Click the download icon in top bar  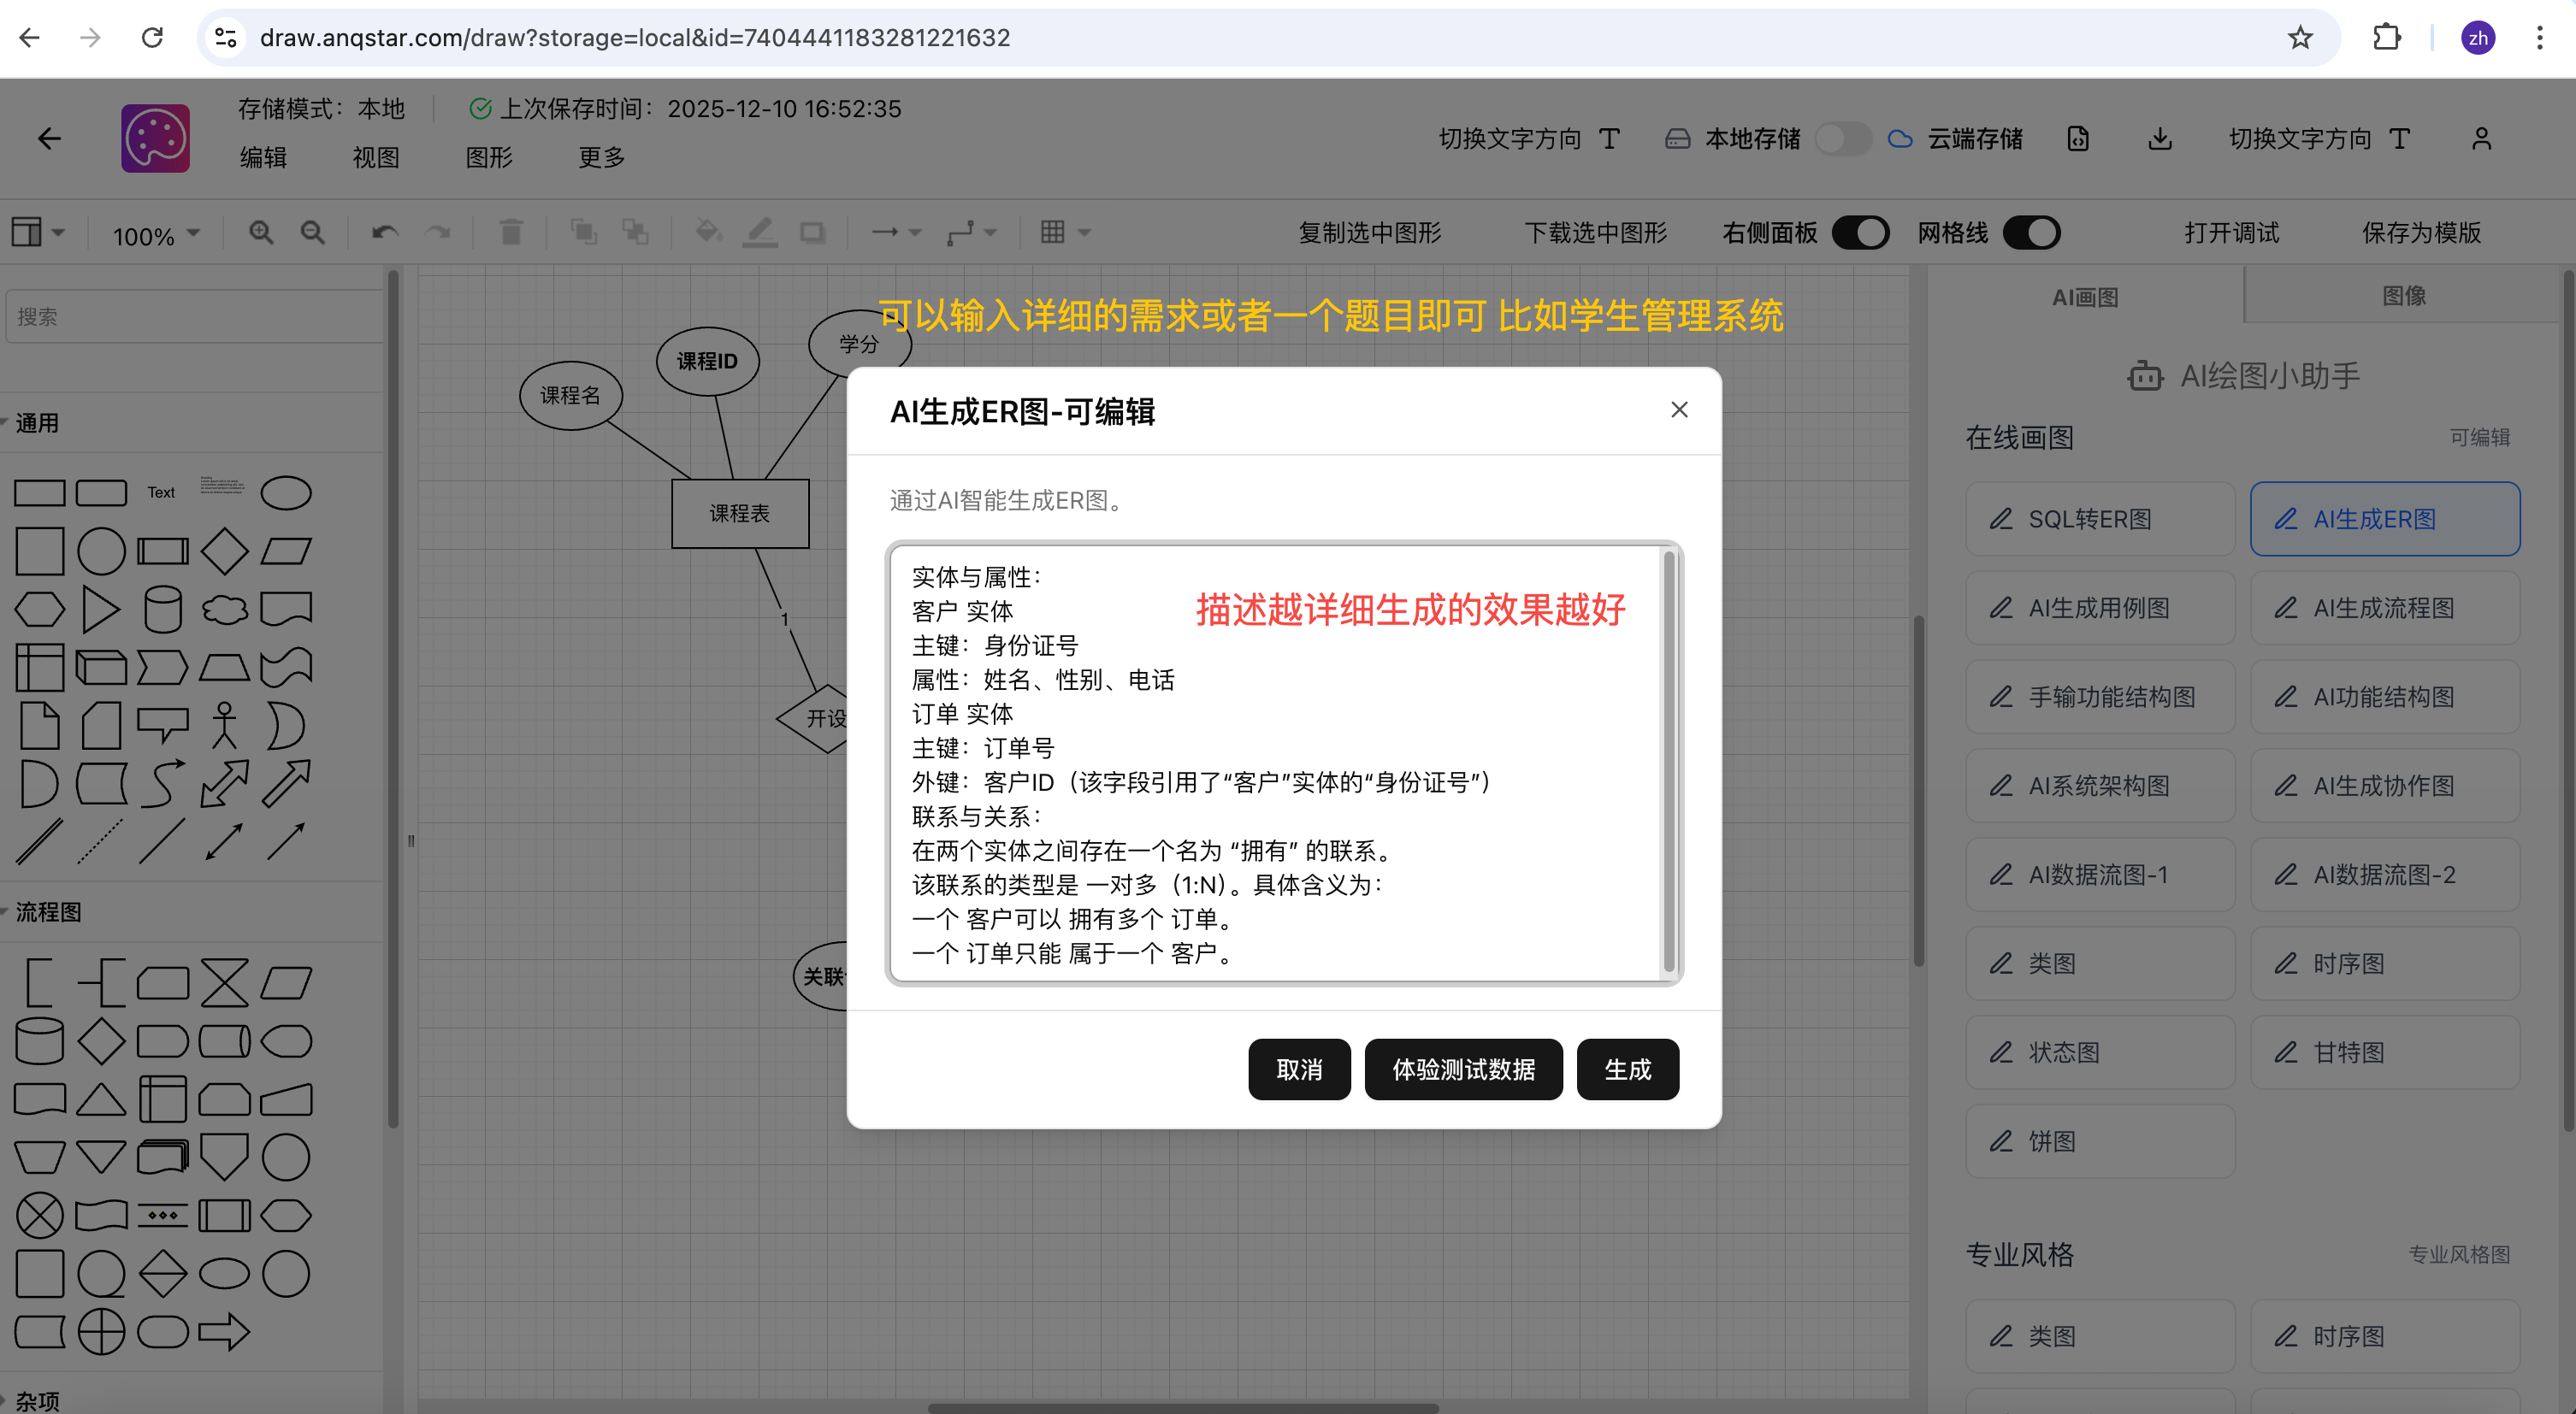tap(2160, 138)
